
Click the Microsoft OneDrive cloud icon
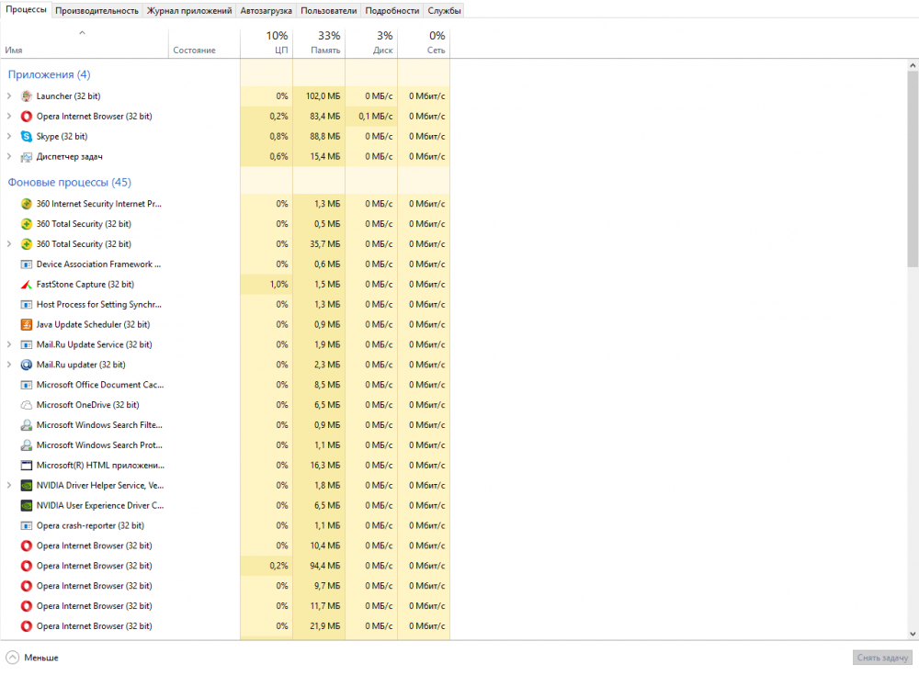(27, 405)
